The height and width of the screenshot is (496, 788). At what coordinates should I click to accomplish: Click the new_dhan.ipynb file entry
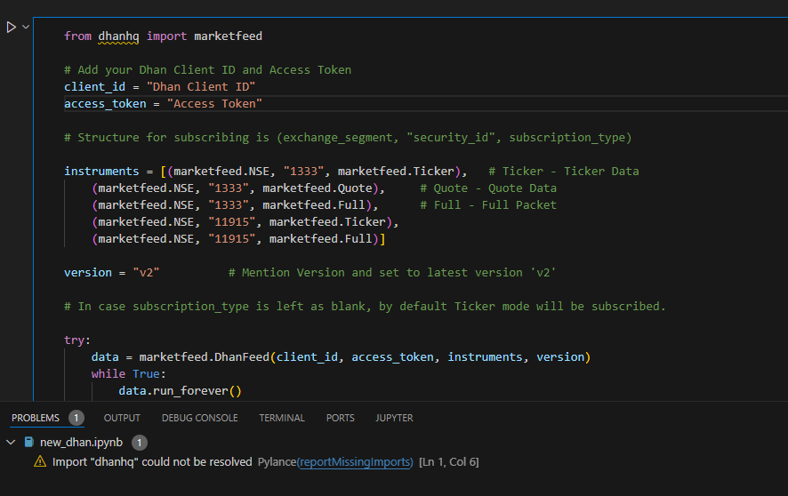[x=81, y=443]
